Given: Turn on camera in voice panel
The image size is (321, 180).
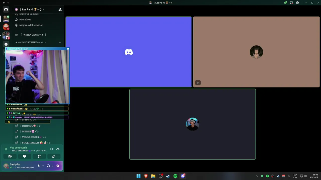Looking at the screenshot, I should [x=10, y=156].
